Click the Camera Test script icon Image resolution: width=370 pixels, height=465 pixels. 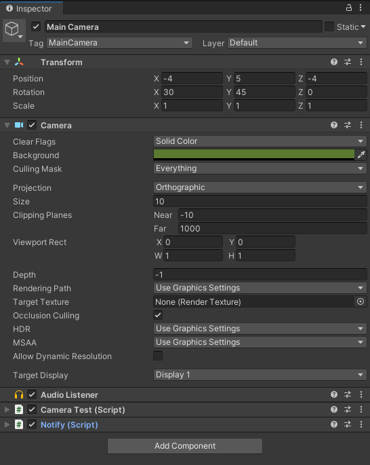coord(19,410)
